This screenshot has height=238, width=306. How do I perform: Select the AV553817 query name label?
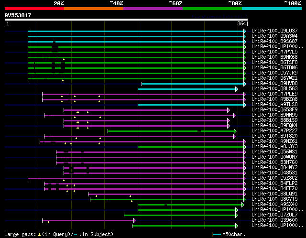[18, 15]
